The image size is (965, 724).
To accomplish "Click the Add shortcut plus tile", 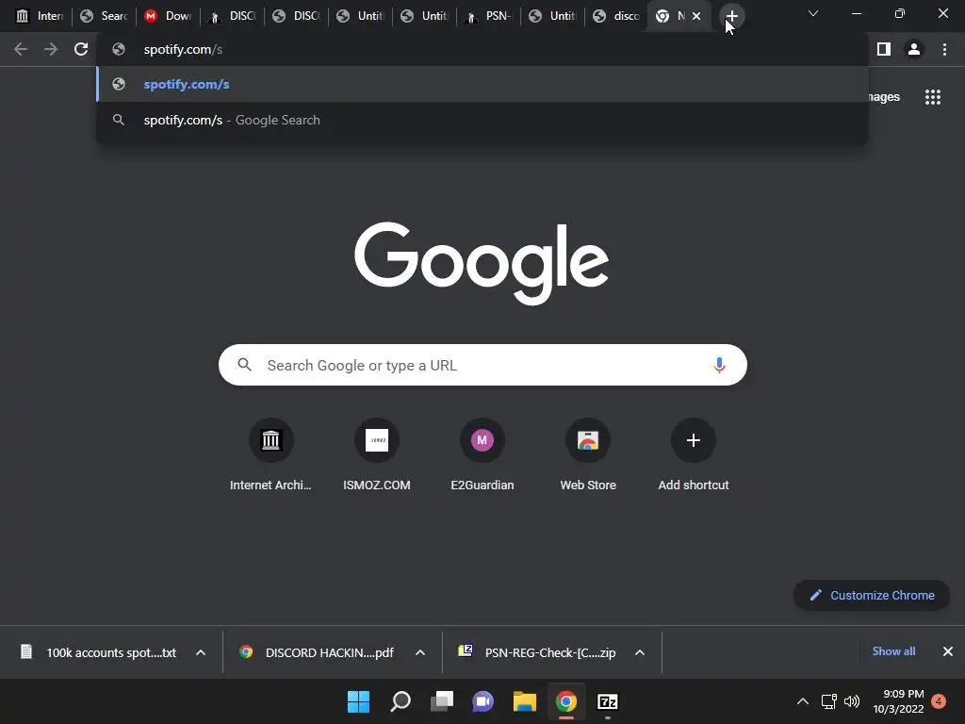I will 694,455.
